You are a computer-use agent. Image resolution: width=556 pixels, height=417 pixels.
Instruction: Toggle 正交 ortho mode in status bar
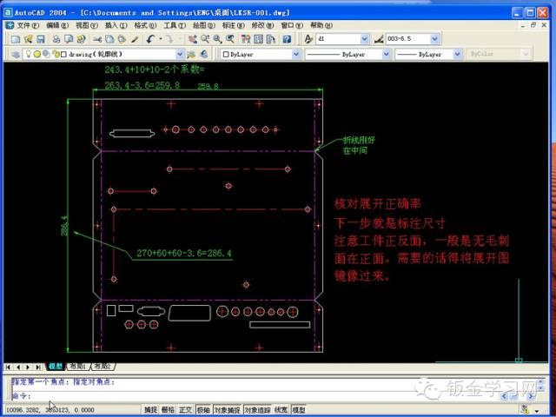tap(185, 410)
